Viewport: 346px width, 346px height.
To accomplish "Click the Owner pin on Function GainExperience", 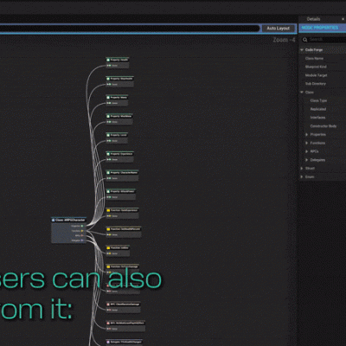I will pos(109,216).
